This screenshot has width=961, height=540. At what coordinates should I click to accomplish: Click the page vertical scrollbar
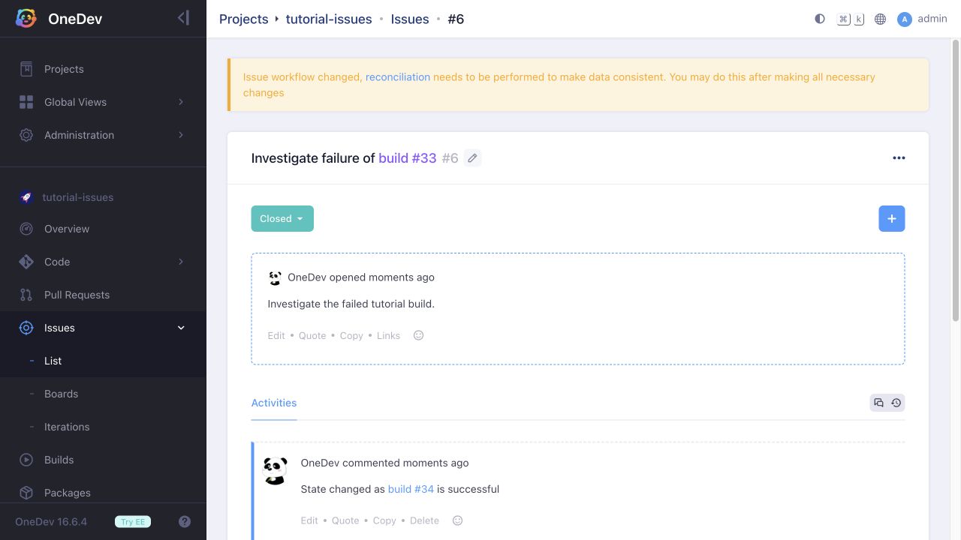coord(956,180)
